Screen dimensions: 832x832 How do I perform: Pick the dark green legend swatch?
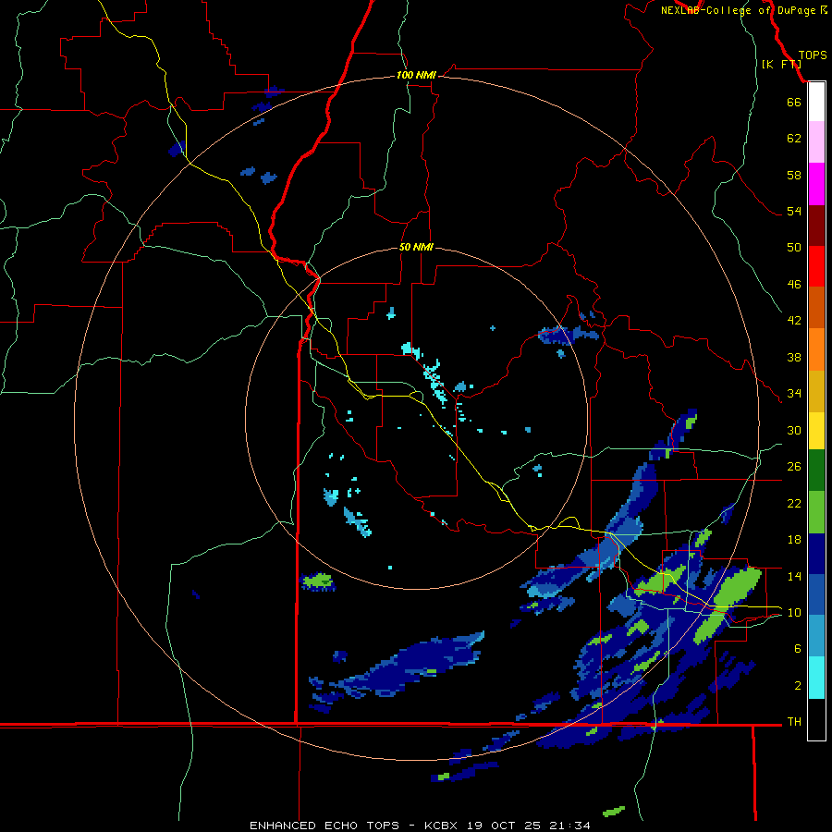click(x=816, y=471)
